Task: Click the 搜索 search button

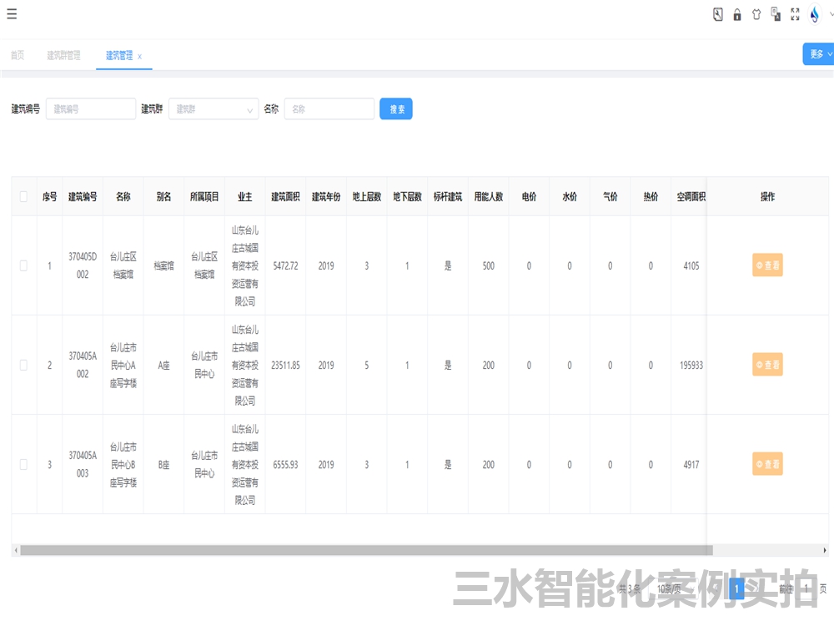Action: pos(395,109)
